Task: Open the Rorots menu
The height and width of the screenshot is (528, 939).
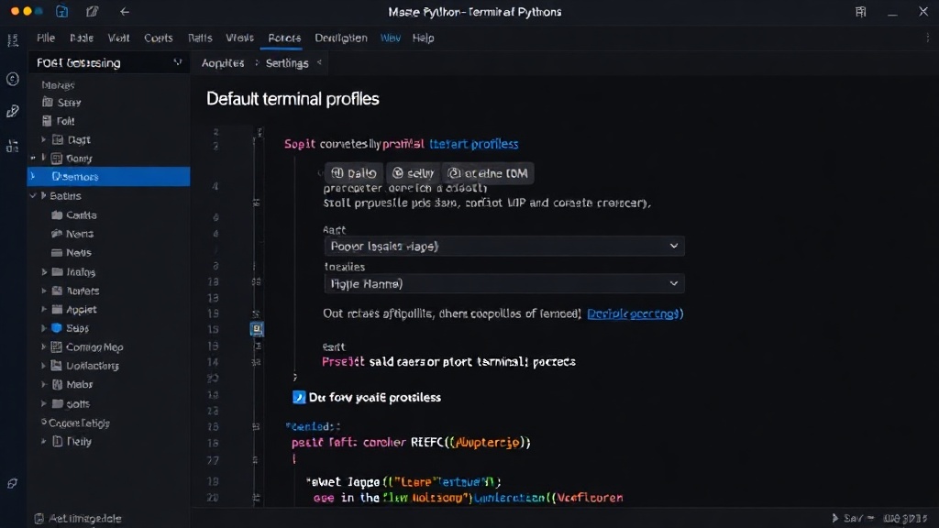Action: 284,38
